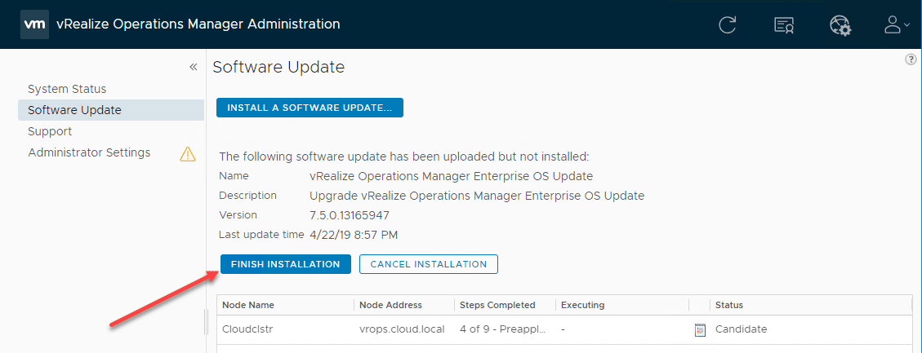Click Install a Software Update button
Screen dimensions: 922x353
(310, 108)
